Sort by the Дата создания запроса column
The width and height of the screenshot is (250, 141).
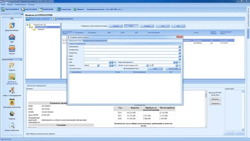tap(68, 33)
